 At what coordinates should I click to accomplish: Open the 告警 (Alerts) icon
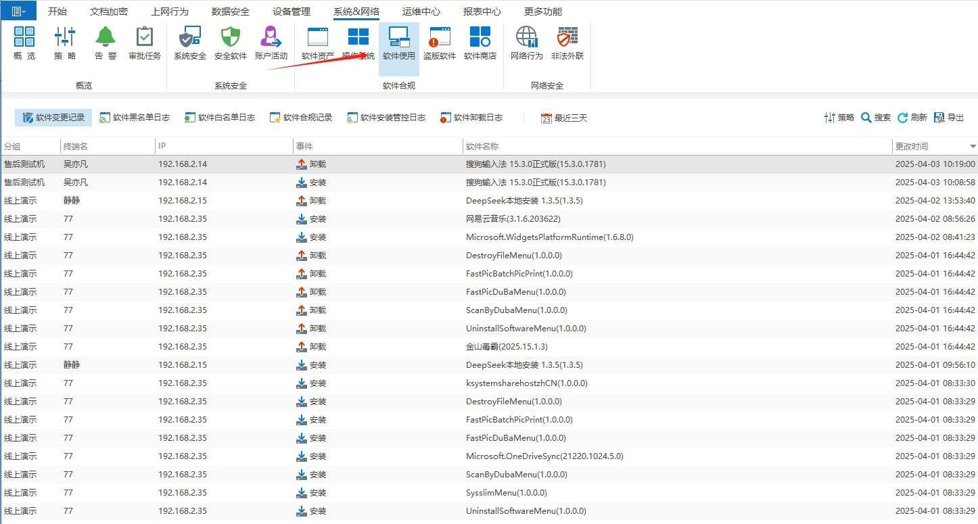coord(105,42)
